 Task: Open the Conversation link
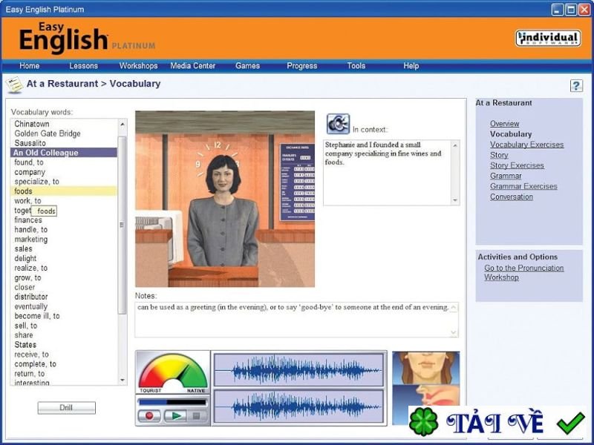512,197
